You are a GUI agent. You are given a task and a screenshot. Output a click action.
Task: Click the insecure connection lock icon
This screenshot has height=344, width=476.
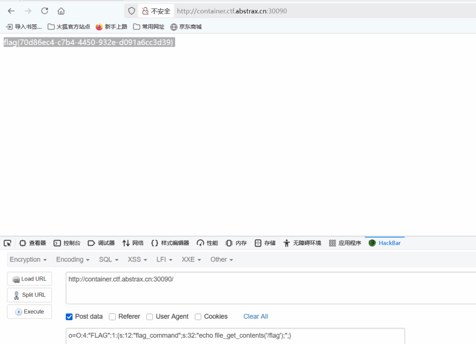coord(145,11)
